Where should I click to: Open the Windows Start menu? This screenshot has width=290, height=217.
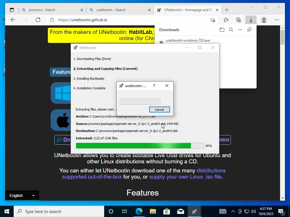click(7, 211)
